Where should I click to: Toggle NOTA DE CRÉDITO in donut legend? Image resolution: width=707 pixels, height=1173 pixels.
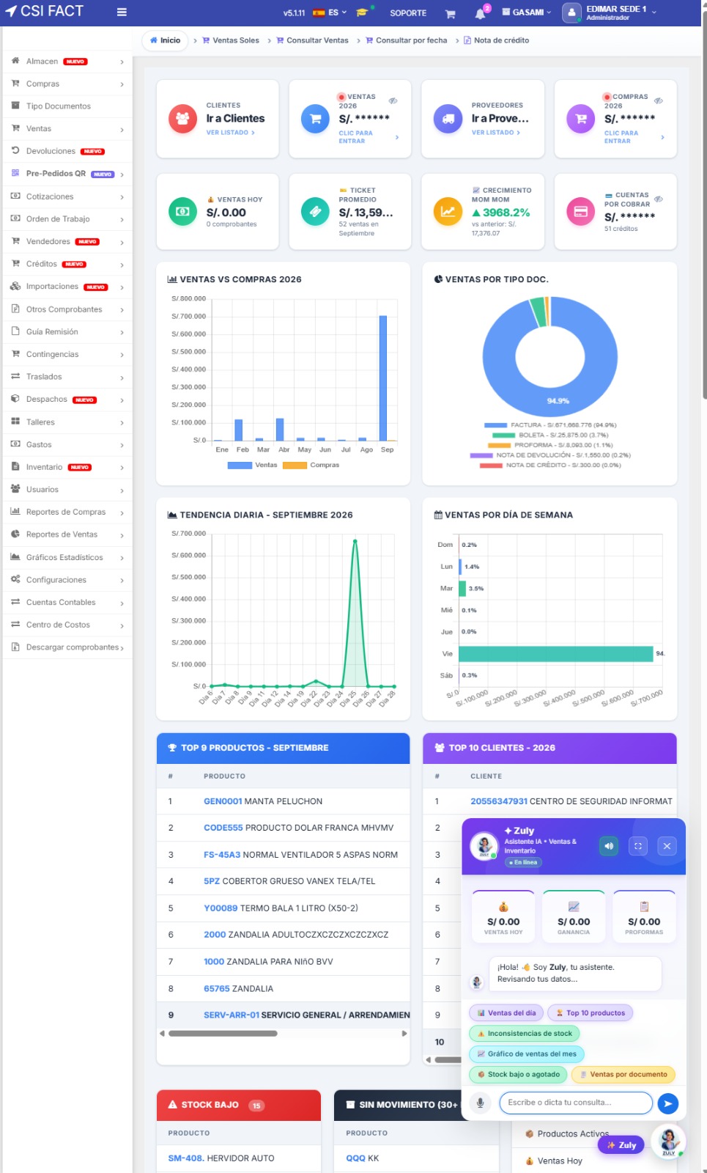550,465
